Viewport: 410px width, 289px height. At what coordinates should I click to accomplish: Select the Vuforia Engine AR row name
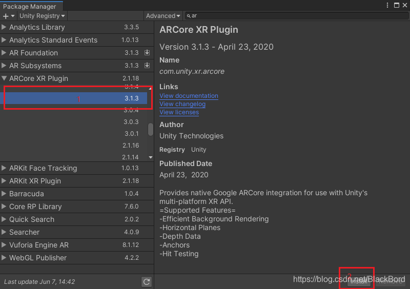point(39,245)
